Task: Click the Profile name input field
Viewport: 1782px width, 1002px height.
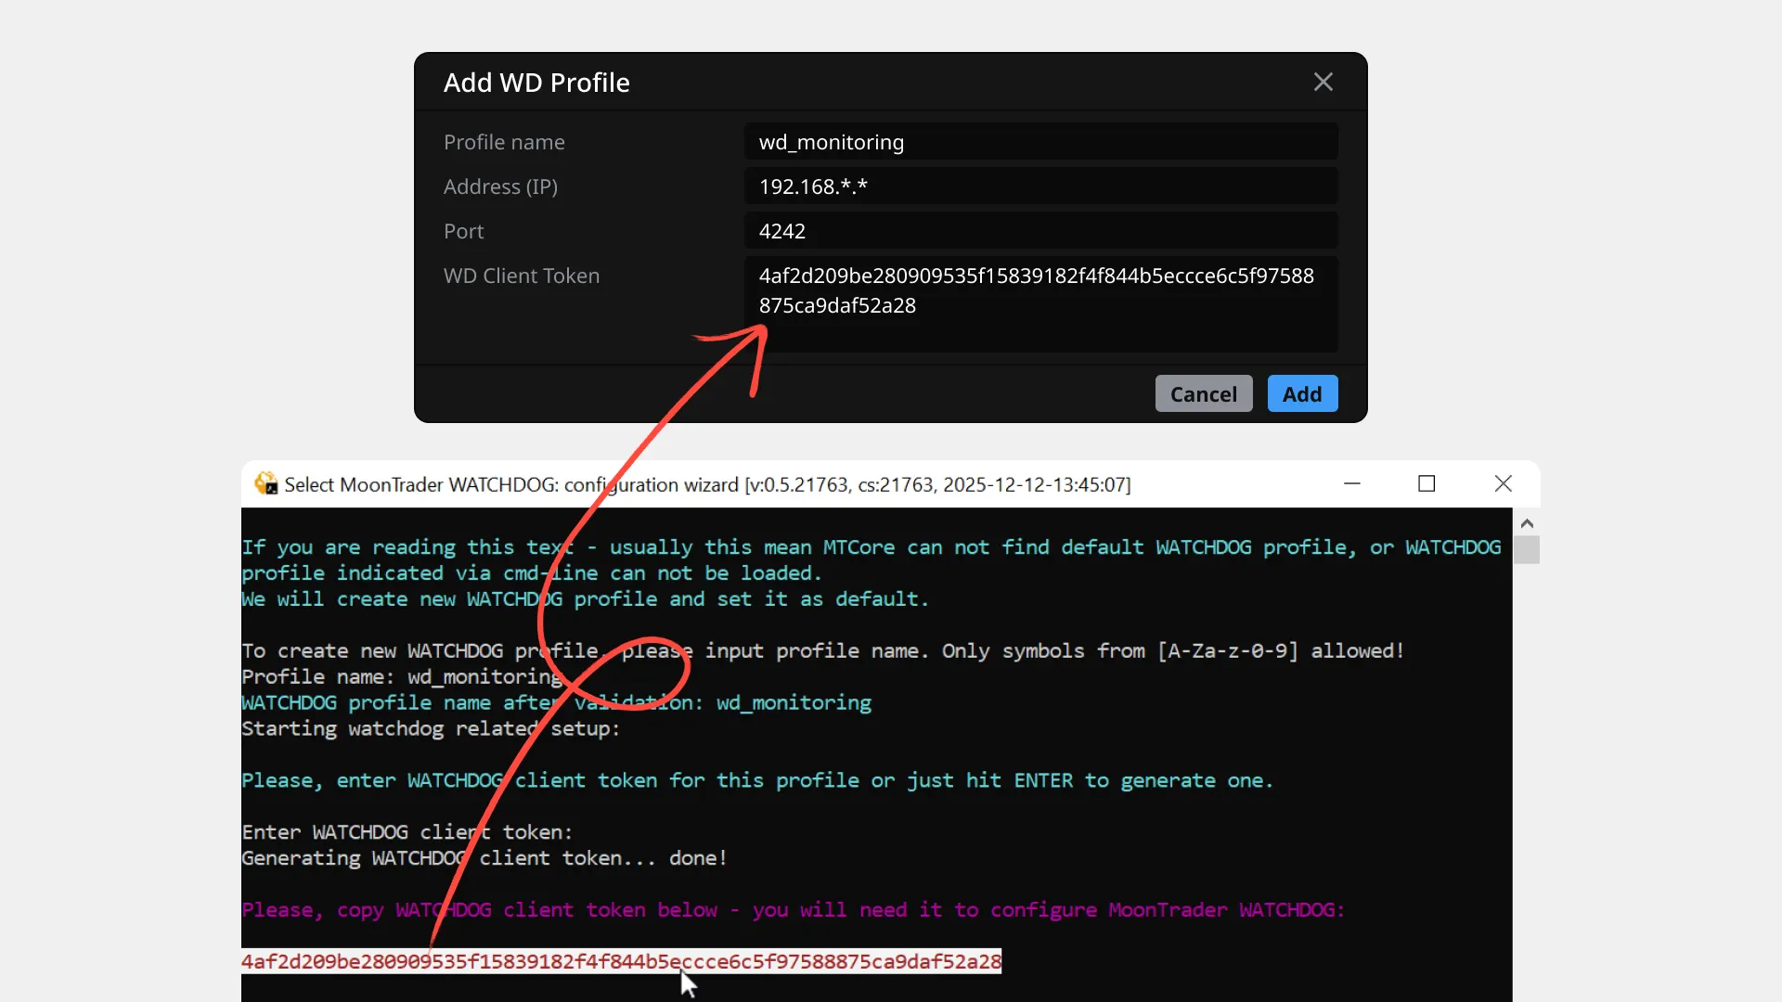Action: point(1039,142)
